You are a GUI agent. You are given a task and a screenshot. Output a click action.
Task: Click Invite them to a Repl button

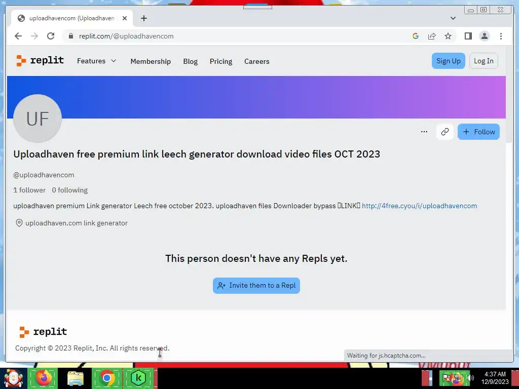(256, 286)
